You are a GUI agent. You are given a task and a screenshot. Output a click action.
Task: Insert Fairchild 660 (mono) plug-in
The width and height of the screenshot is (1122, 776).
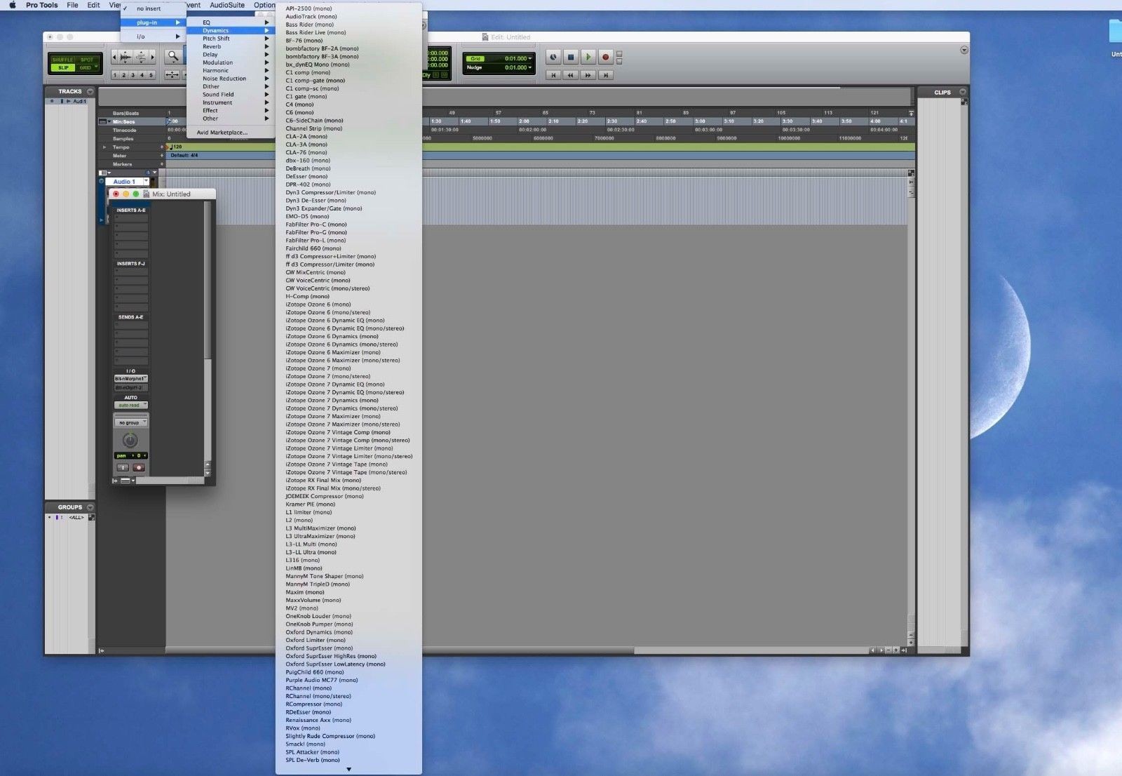[349, 248]
